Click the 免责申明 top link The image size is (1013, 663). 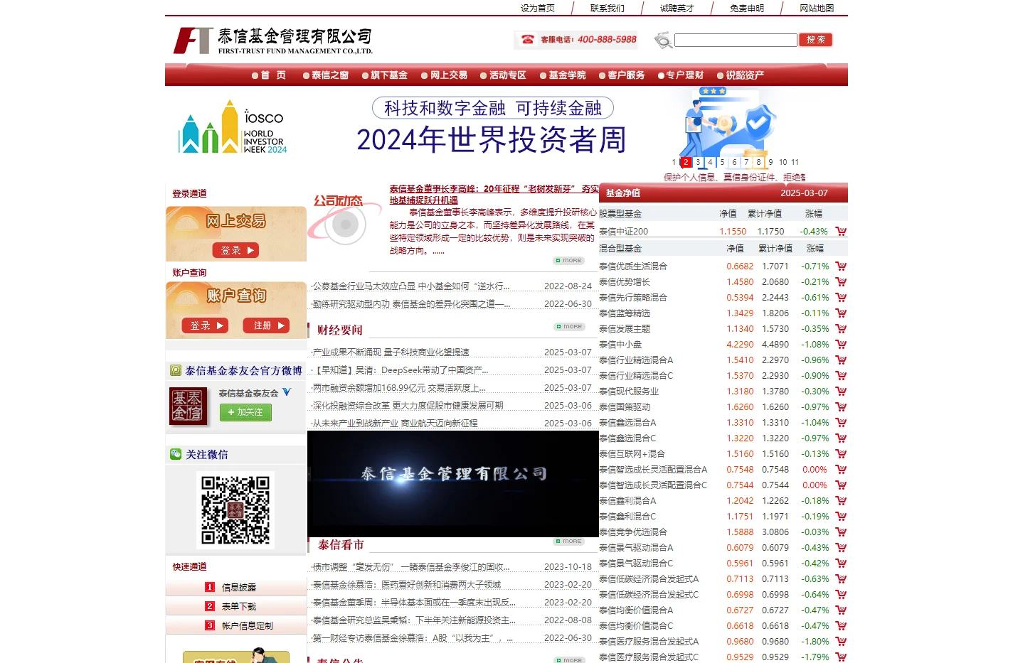coord(746,9)
